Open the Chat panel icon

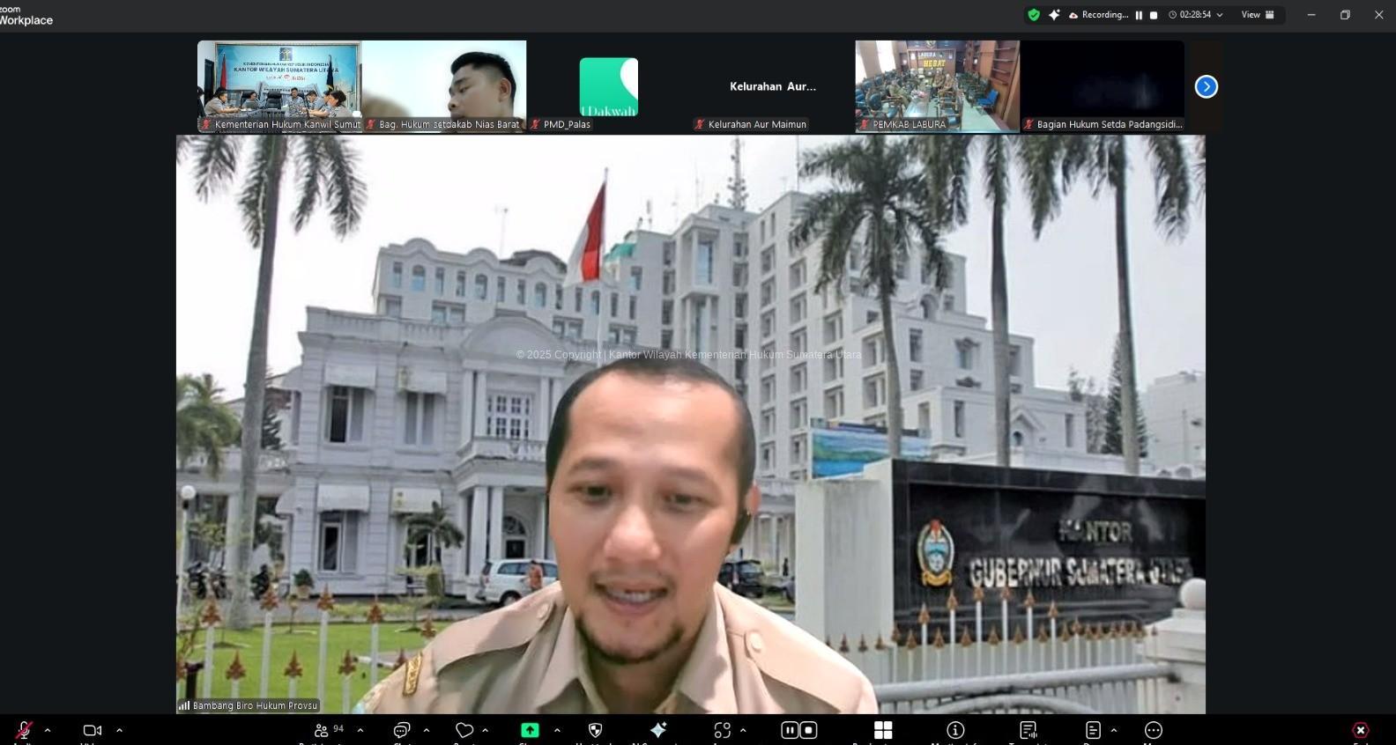point(402,730)
